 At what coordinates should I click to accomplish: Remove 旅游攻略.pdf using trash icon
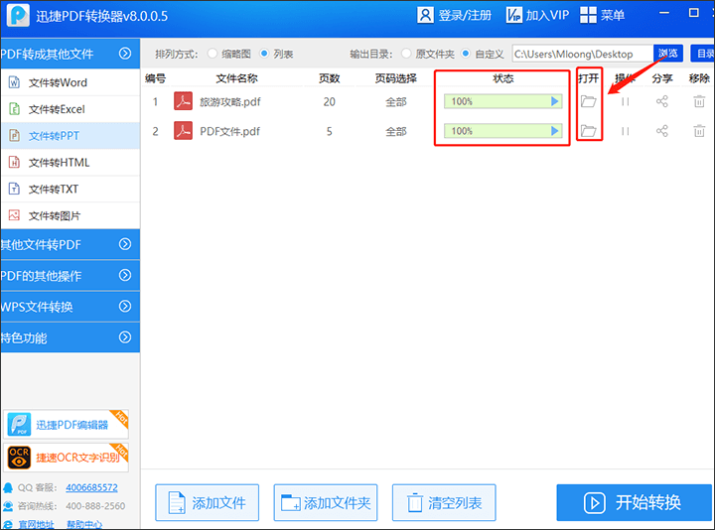click(699, 101)
